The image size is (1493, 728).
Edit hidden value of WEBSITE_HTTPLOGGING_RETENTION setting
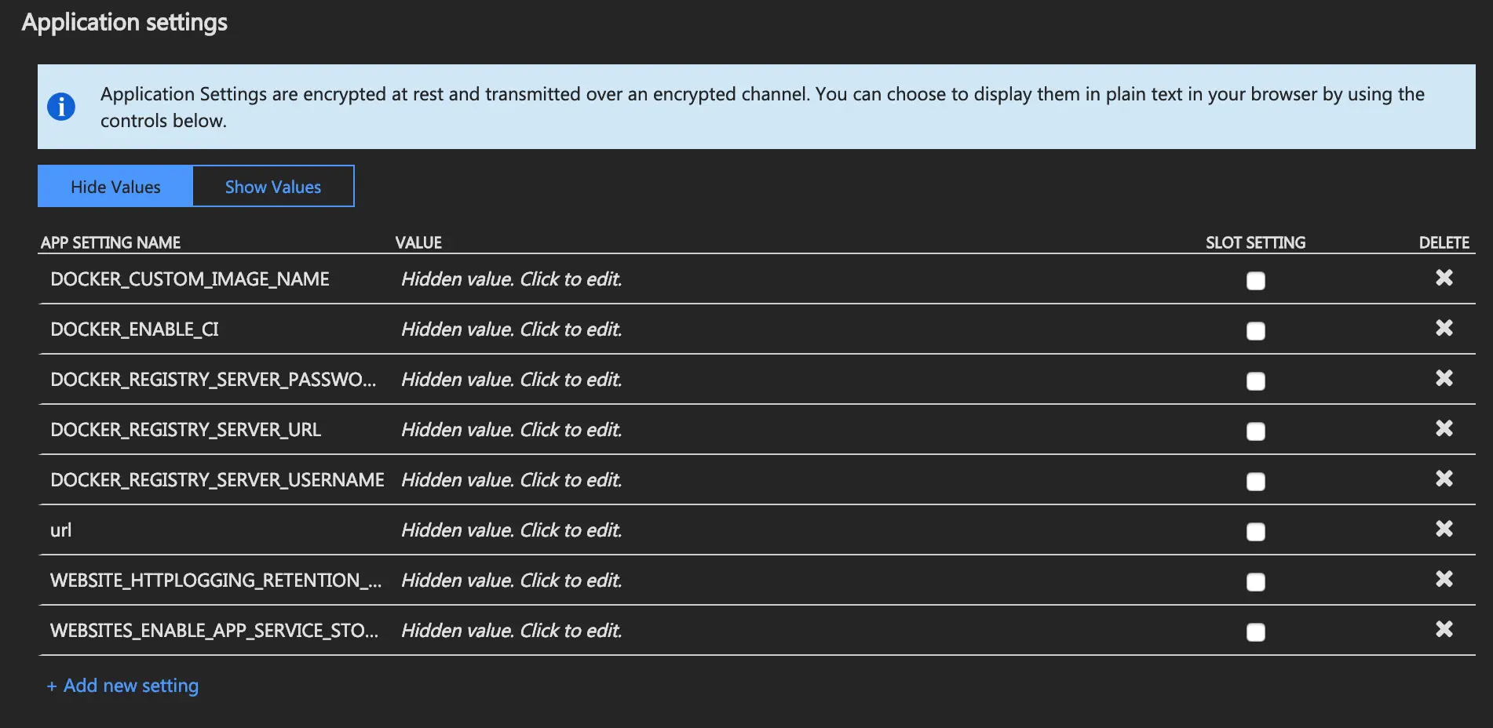(x=511, y=581)
